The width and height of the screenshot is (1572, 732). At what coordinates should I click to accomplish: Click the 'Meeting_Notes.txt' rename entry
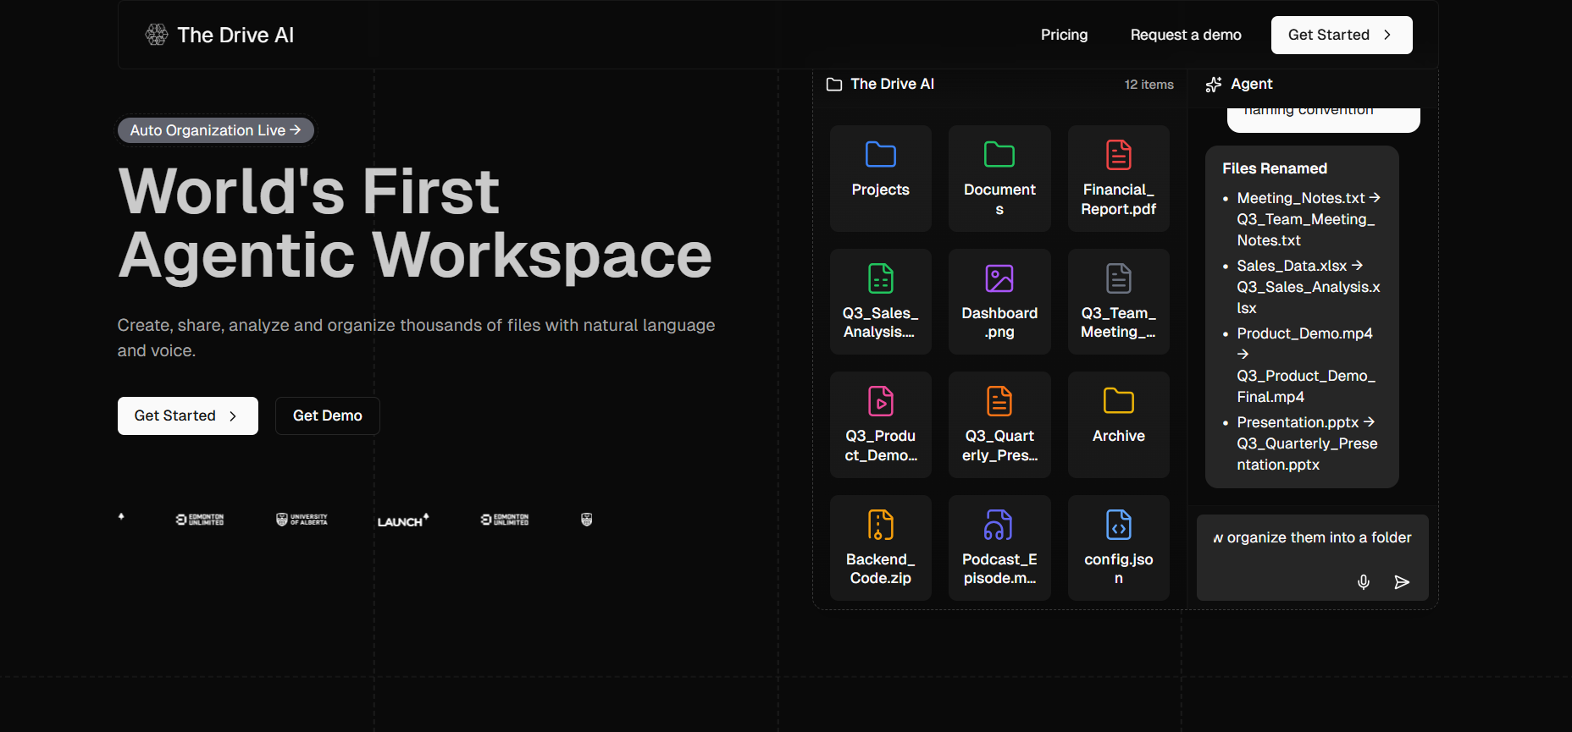pos(1309,219)
